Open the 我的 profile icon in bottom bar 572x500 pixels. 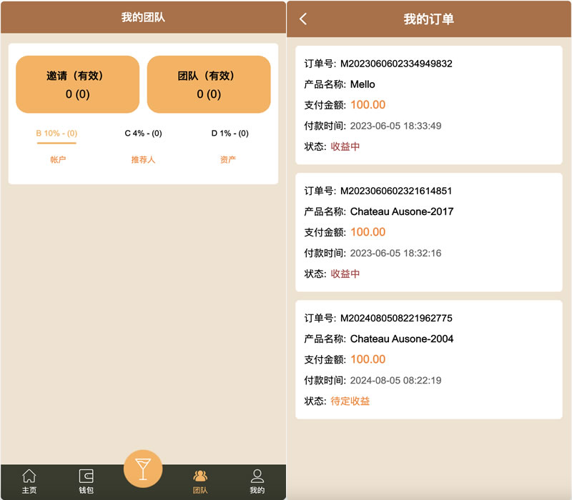257,481
